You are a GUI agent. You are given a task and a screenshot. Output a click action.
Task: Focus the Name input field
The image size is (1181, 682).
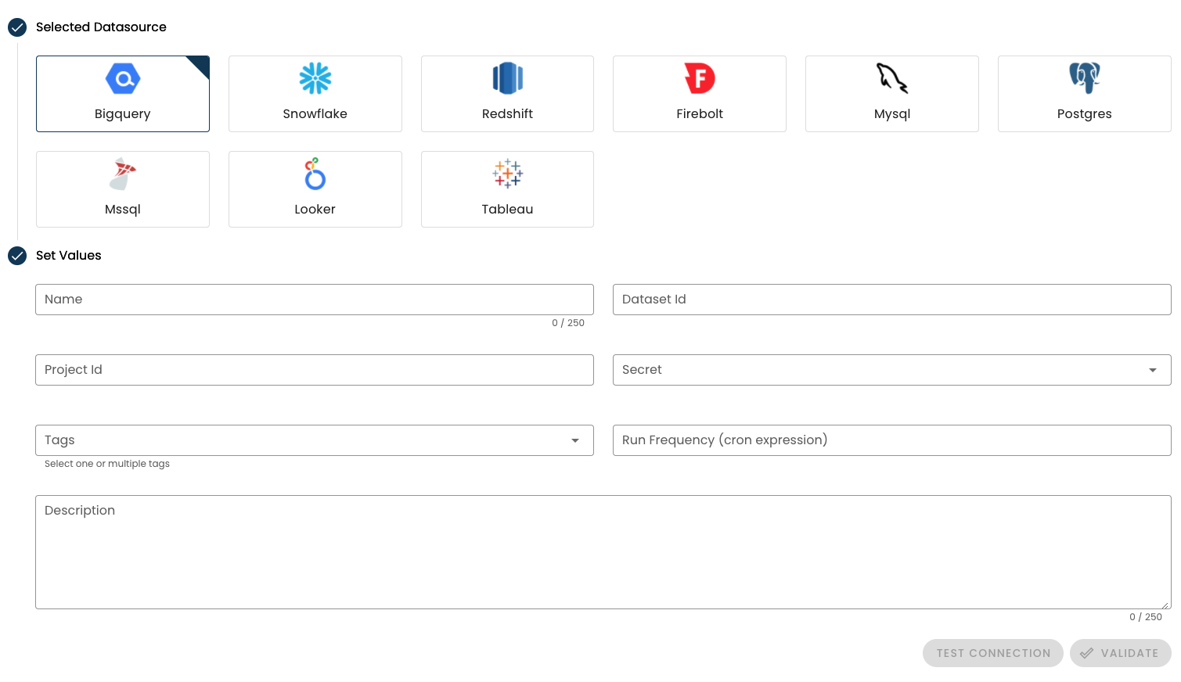pyautogui.click(x=315, y=300)
